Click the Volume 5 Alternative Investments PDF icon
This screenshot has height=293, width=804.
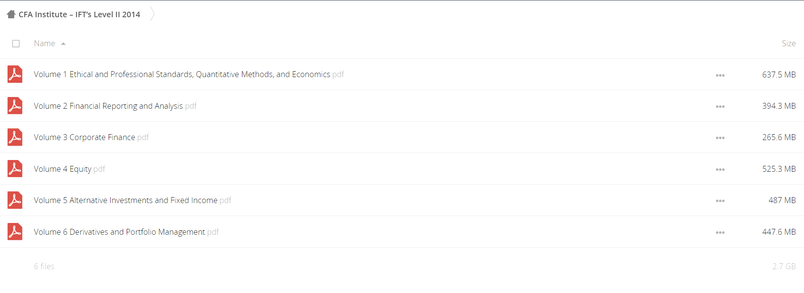click(15, 200)
